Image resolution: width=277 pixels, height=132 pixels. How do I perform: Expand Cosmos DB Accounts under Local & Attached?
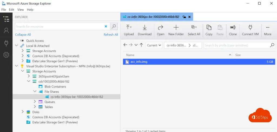22,56
